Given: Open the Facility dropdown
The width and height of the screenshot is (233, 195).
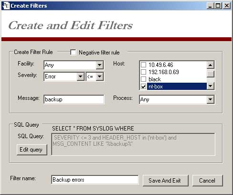Looking at the screenshot, I should (x=100, y=65).
